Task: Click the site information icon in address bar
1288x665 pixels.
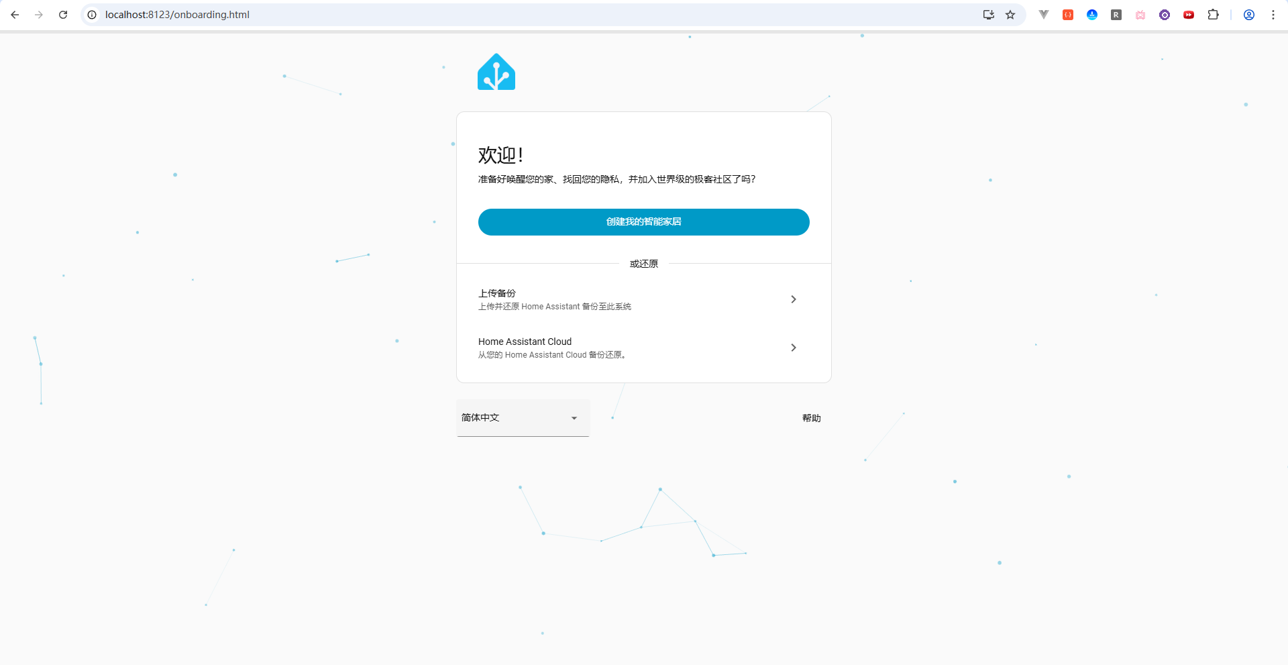Action: (93, 15)
